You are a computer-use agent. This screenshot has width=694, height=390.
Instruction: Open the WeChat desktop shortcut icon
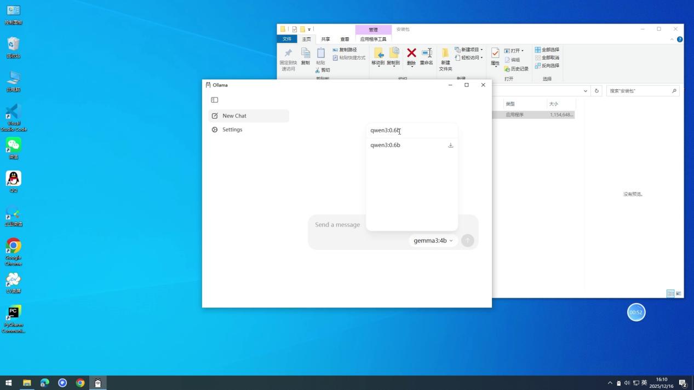pyautogui.click(x=13, y=145)
